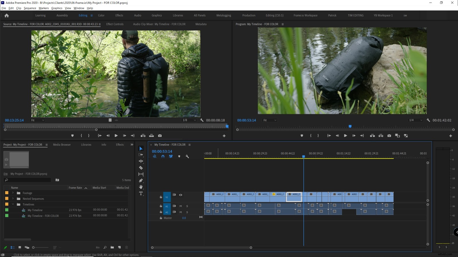Open Timeline Display Settings with the wrench icon

187,156
